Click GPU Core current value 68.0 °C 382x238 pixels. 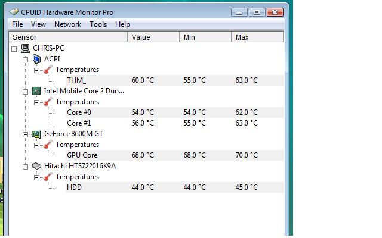pyautogui.click(x=143, y=155)
